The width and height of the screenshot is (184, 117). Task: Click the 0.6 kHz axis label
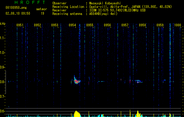(x=2, y=111)
